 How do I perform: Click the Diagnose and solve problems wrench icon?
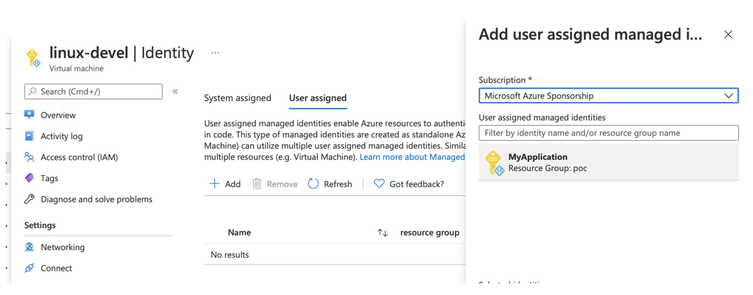pyautogui.click(x=29, y=199)
